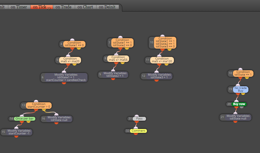Click the Once per bar block
This screenshot has width=260, height=153.
tap(24, 119)
